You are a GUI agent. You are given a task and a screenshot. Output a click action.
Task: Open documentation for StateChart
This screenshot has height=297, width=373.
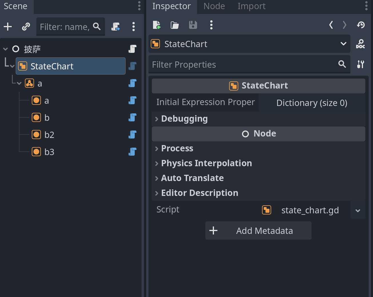point(360,44)
